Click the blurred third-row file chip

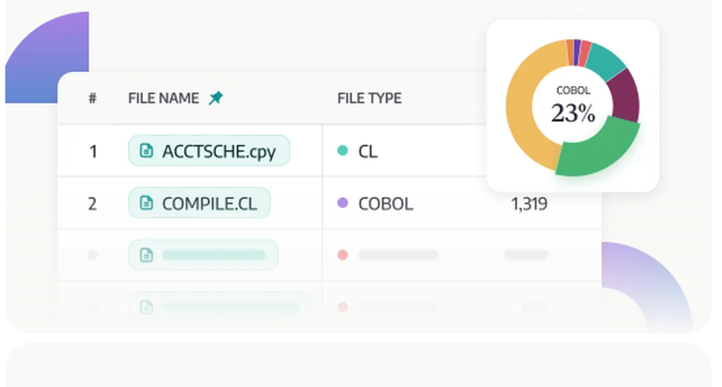(203, 255)
